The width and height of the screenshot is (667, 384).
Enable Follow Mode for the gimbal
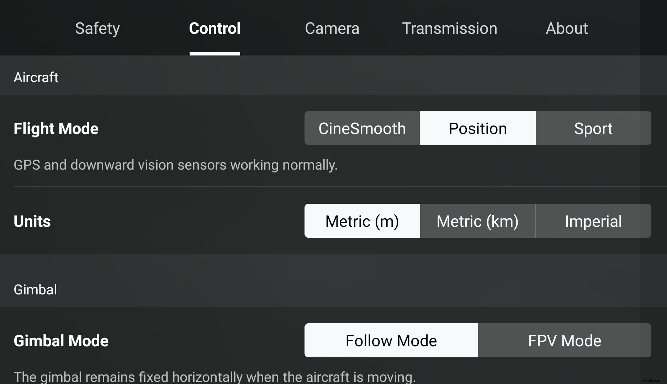pos(391,340)
